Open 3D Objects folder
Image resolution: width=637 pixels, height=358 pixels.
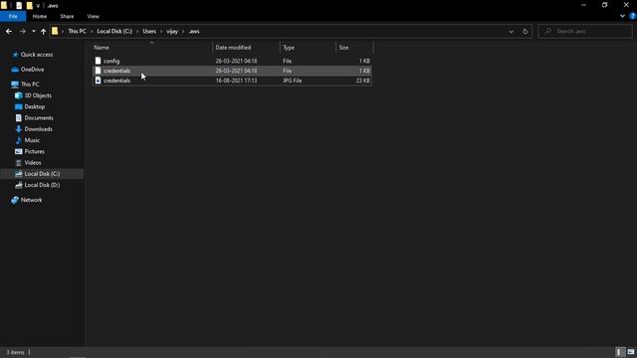[x=38, y=95]
